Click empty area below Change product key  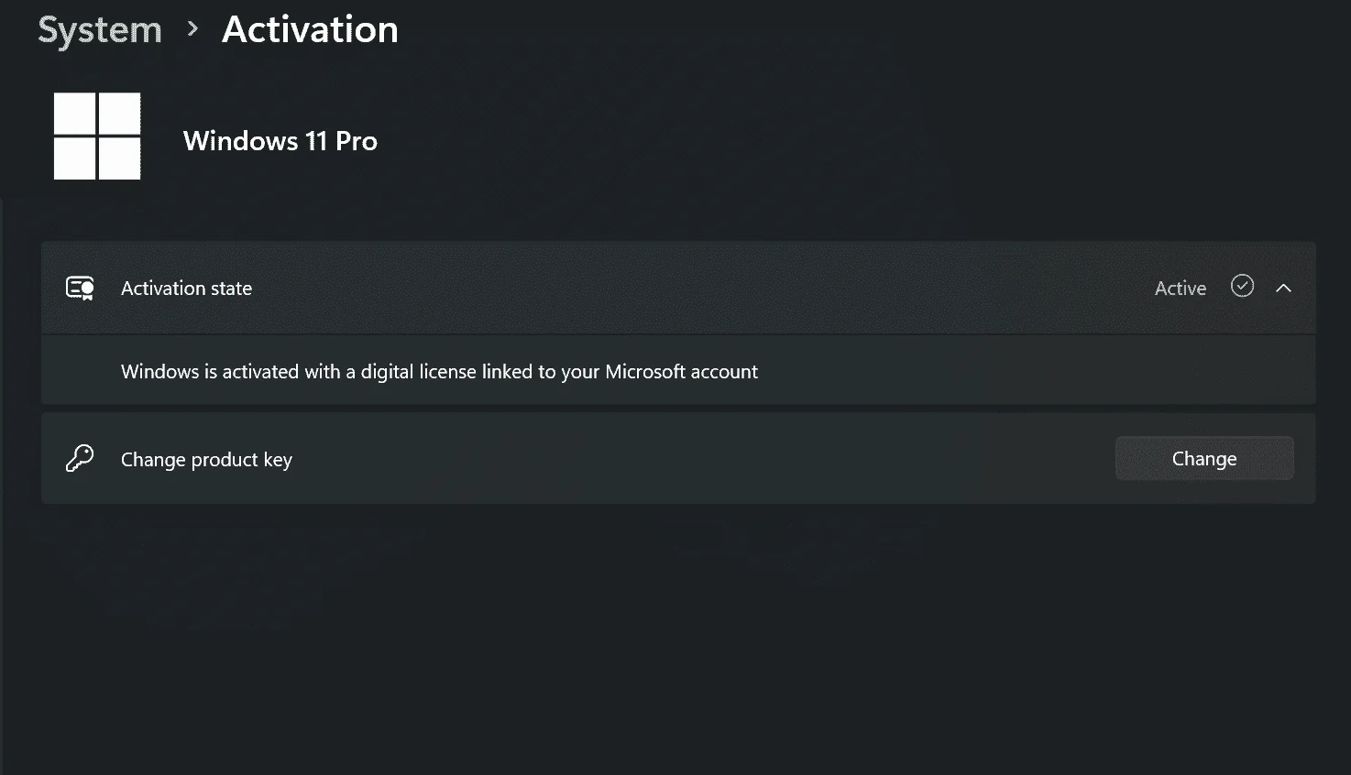click(678, 641)
